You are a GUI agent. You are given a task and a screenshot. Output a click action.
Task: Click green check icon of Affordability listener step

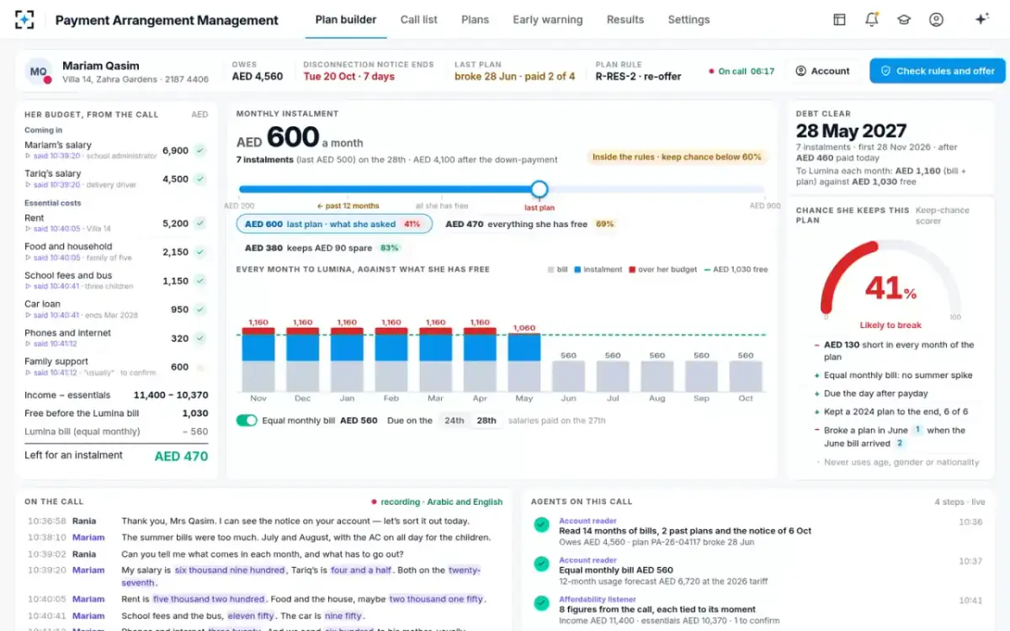[x=542, y=603]
